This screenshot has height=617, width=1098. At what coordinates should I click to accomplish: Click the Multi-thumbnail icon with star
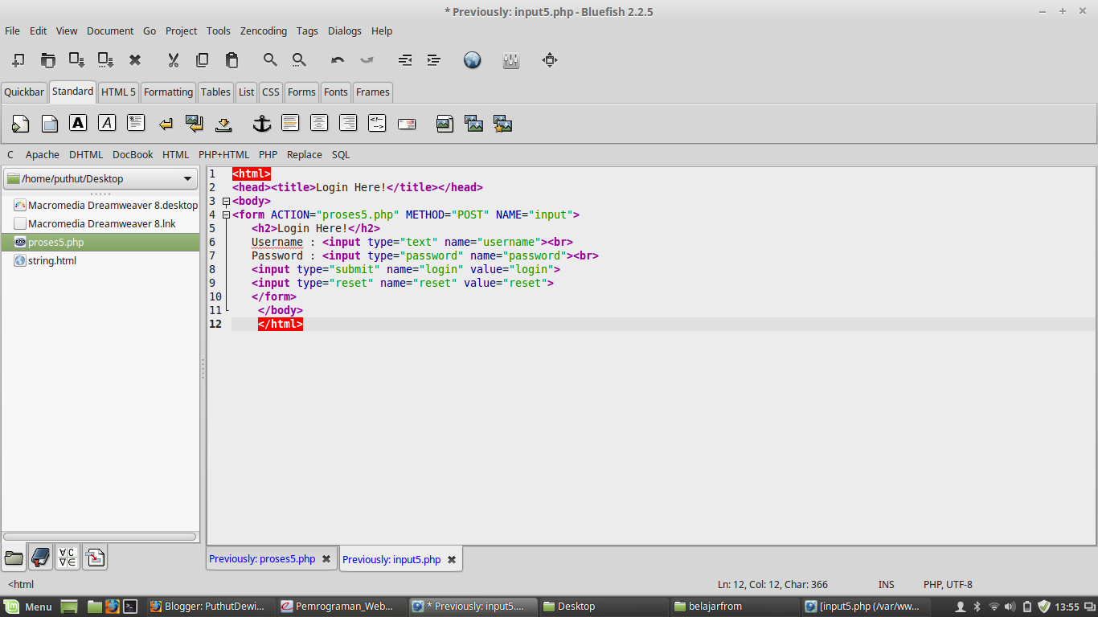click(x=502, y=124)
